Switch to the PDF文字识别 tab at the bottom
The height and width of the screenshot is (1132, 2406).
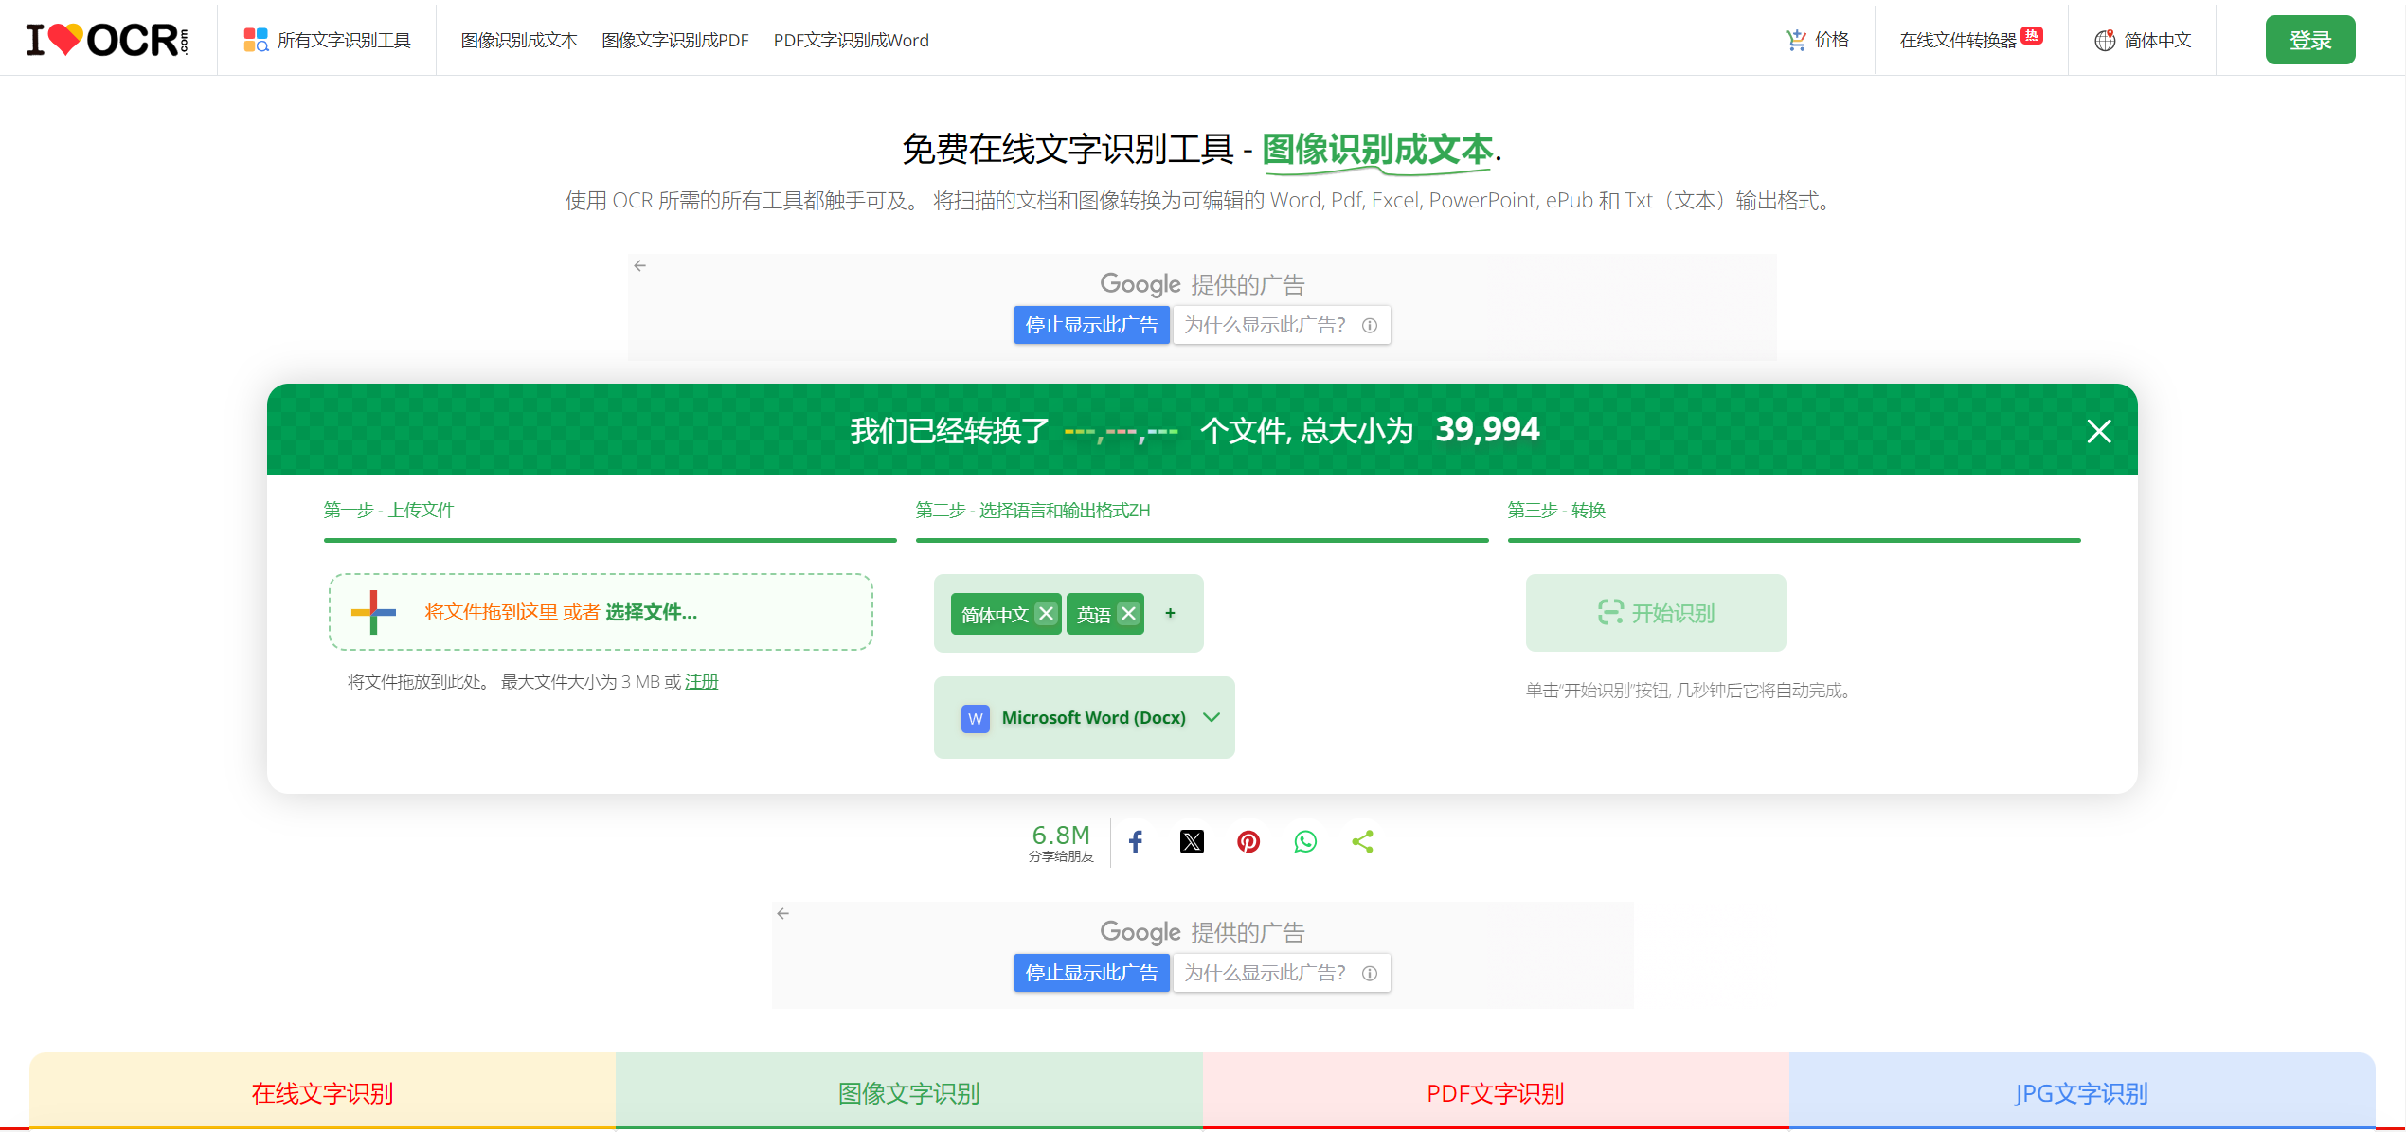pyautogui.click(x=1495, y=1092)
